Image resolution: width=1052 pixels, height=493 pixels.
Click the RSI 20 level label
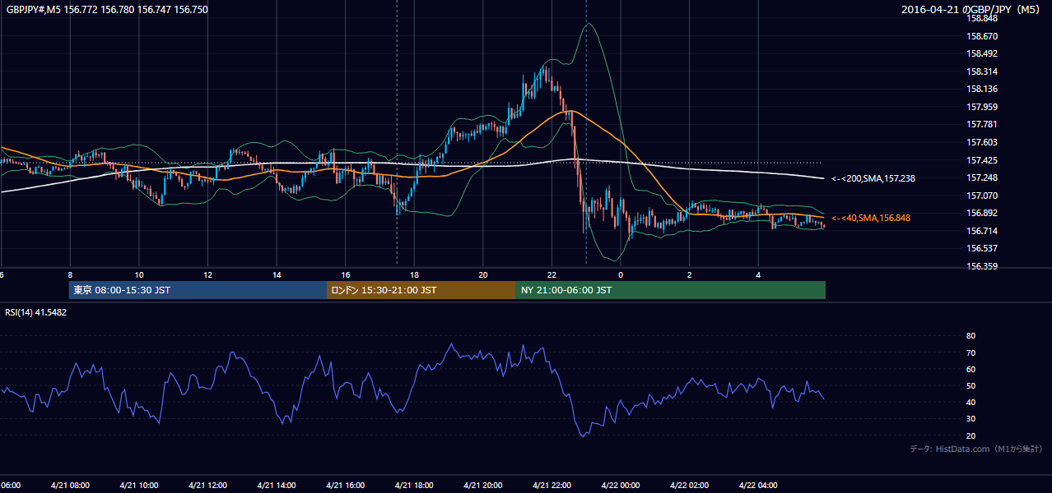click(971, 435)
